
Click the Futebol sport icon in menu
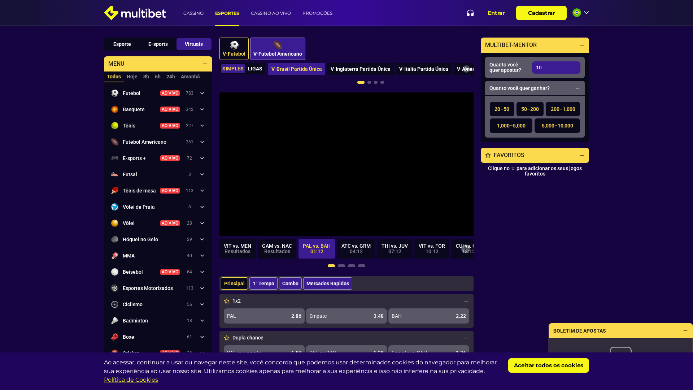[x=115, y=93]
